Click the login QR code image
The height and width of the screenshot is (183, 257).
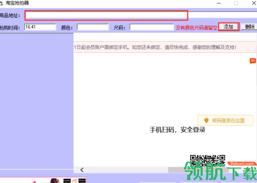pyautogui.click(x=207, y=161)
